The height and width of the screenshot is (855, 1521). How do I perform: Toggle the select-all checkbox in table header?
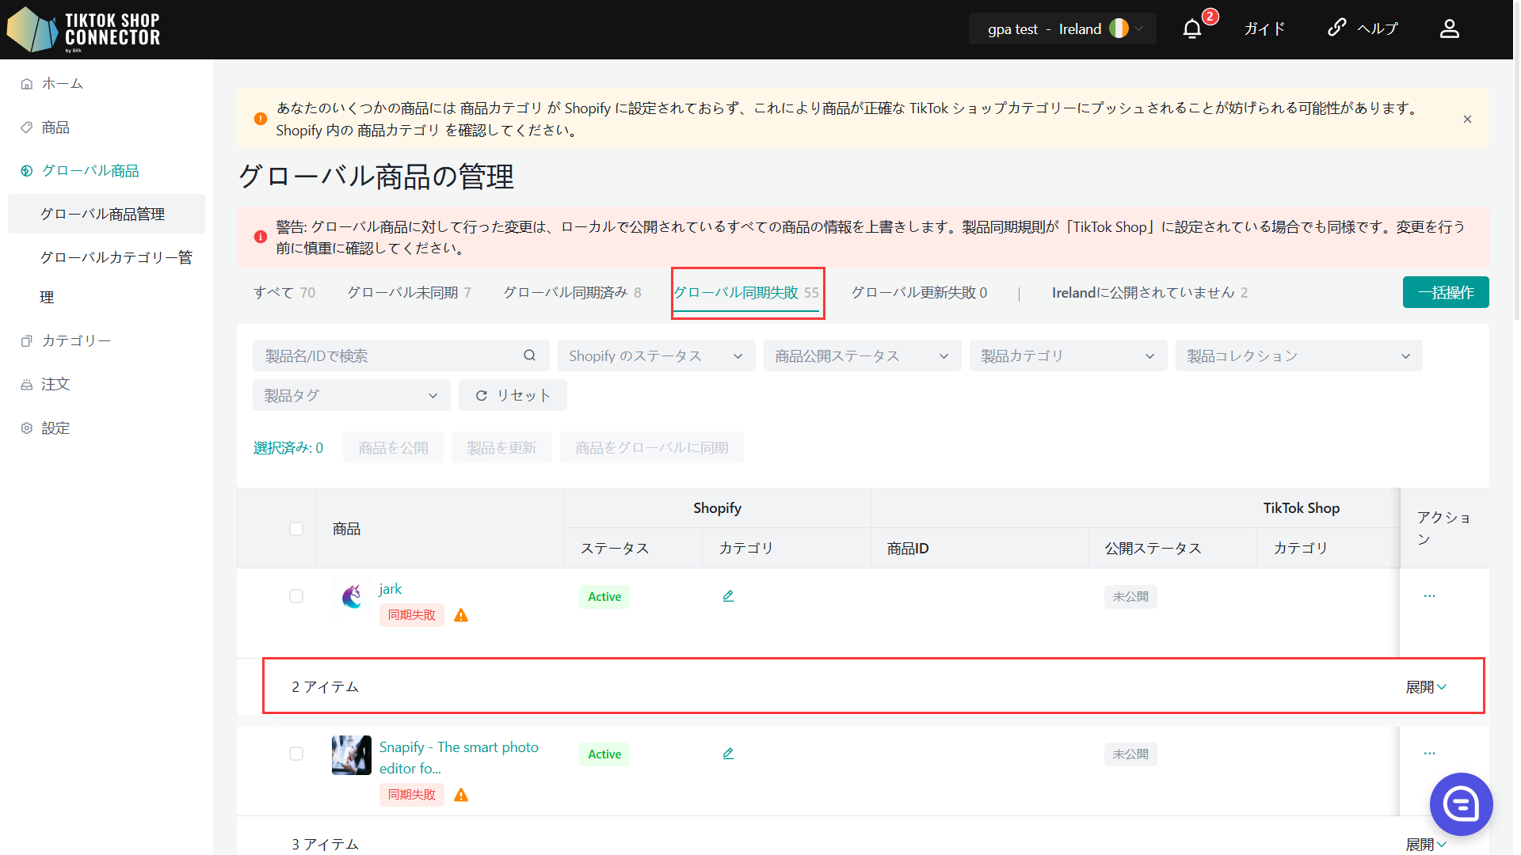pyautogui.click(x=296, y=528)
